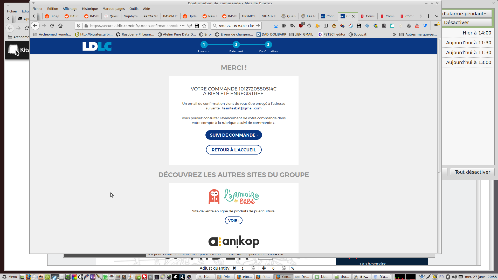Image resolution: width=498 pixels, height=280 pixels.
Task: Open the Firefox downloads panel
Action: point(276,26)
